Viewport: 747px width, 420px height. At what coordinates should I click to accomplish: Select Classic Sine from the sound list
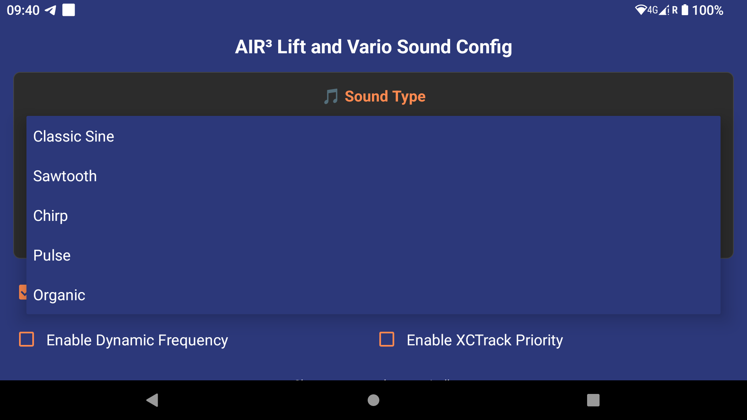coord(74,136)
